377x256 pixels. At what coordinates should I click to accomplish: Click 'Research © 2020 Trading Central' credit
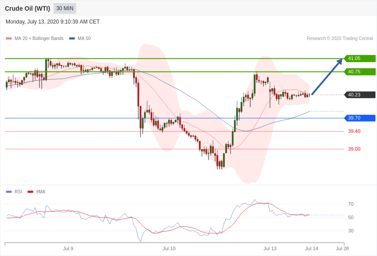340,38
